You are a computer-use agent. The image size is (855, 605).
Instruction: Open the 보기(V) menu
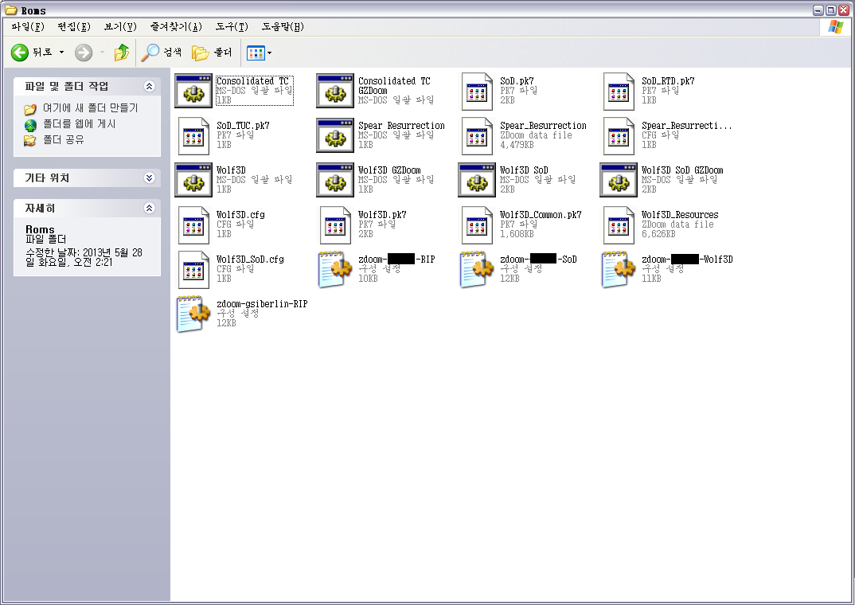pyautogui.click(x=120, y=27)
